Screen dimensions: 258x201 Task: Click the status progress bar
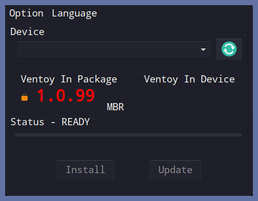click(128, 135)
